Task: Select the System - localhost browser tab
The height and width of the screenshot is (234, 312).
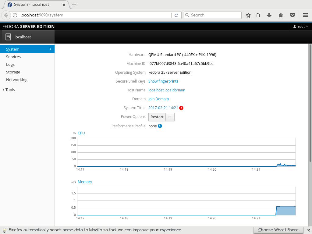Action: [x=36, y=5]
